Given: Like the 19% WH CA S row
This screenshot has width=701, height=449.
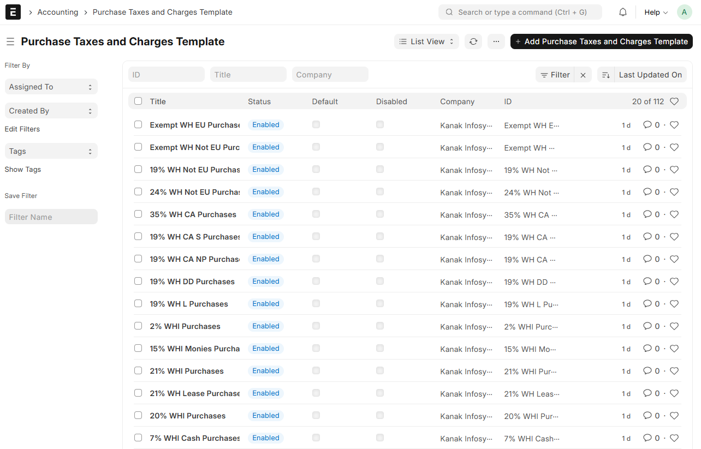Looking at the screenshot, I should 674,237.
